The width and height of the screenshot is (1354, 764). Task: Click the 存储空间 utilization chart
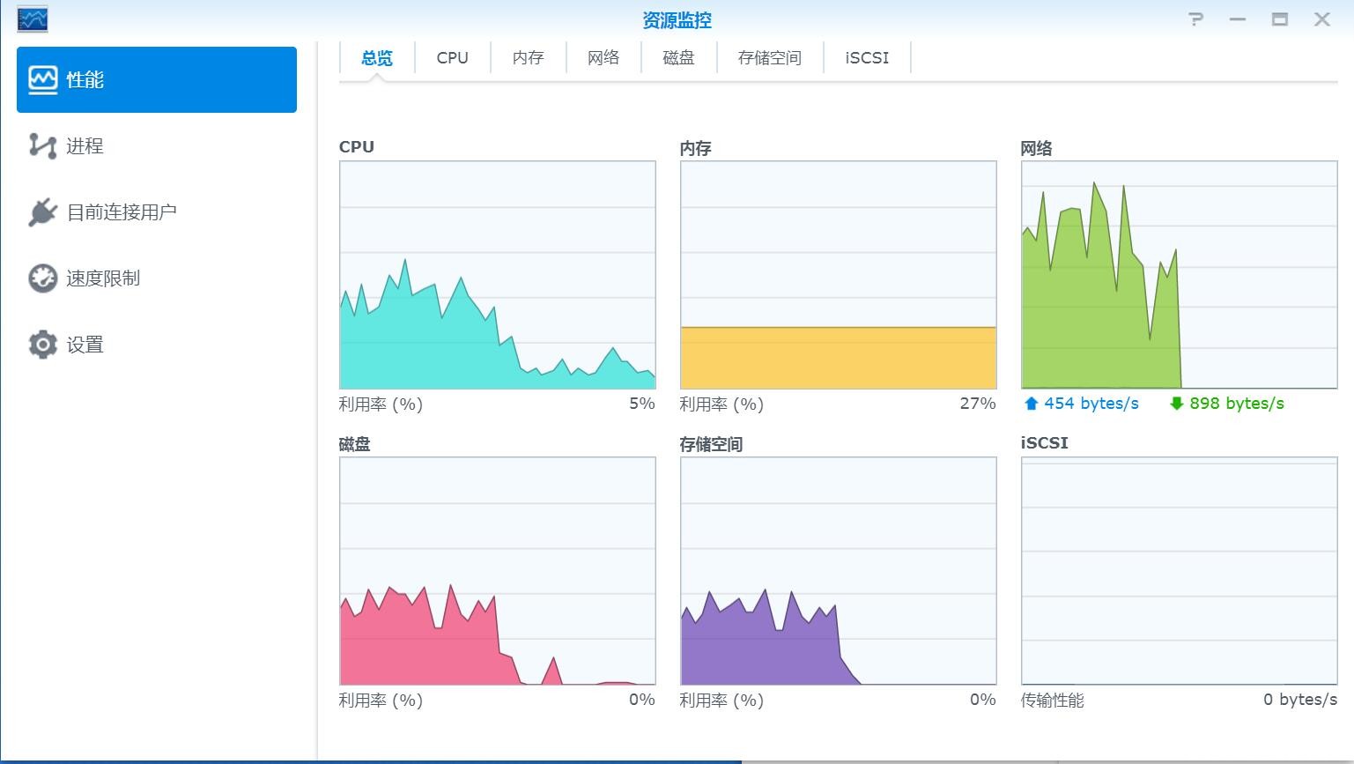tap(839, 571)
